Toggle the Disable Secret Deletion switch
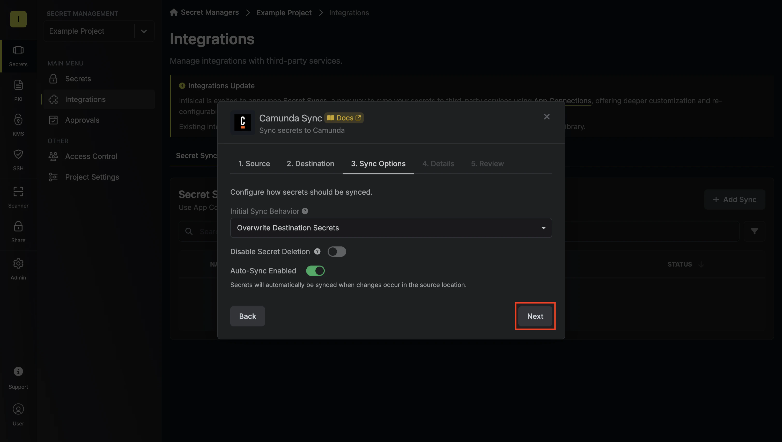 pos(337,251)
